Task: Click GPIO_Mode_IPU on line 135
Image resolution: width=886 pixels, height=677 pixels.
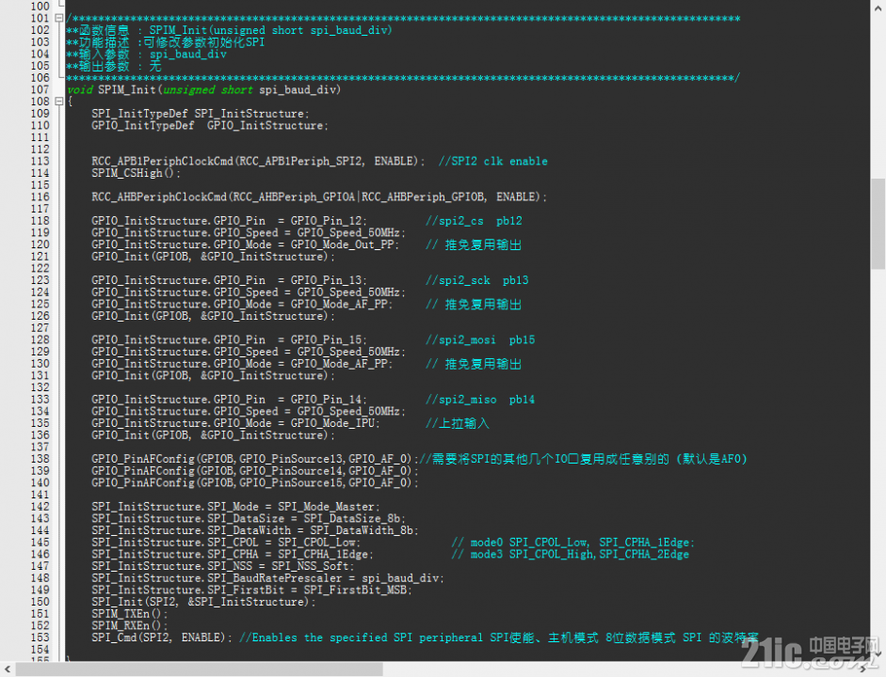Action: coord(332,423)
